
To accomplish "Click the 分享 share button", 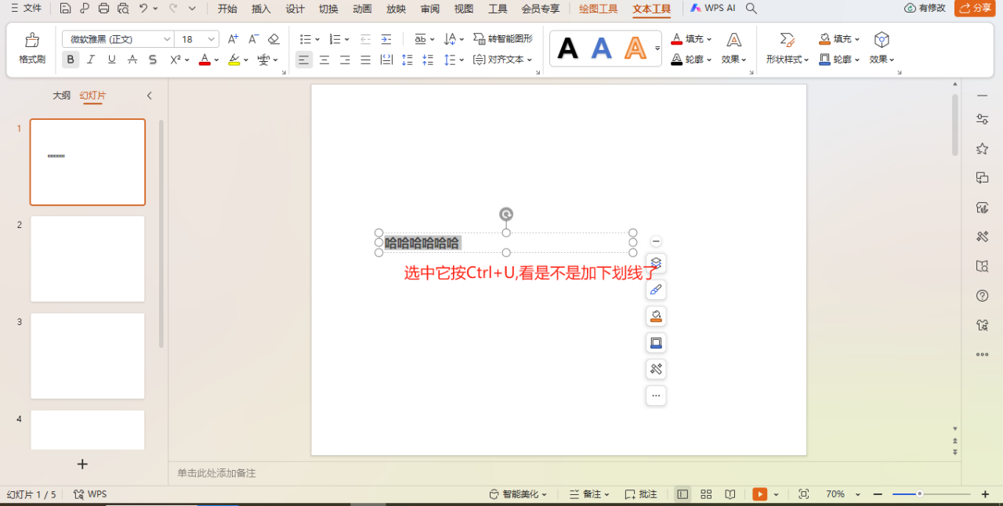I will (974, 9).
